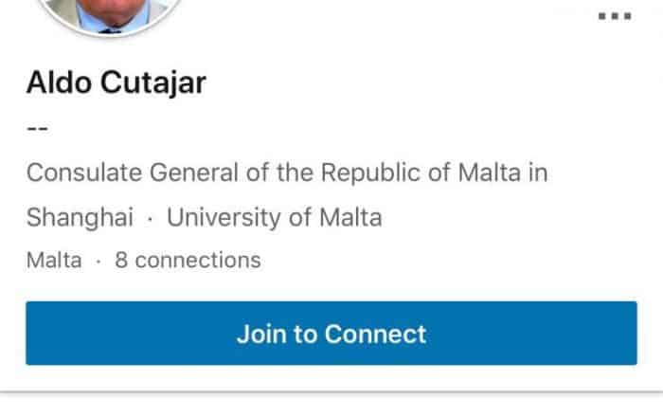Click the dot separator after the Malta location
Image resolution: width=663 pixels, height=418 pixels.
pos(98,259)
